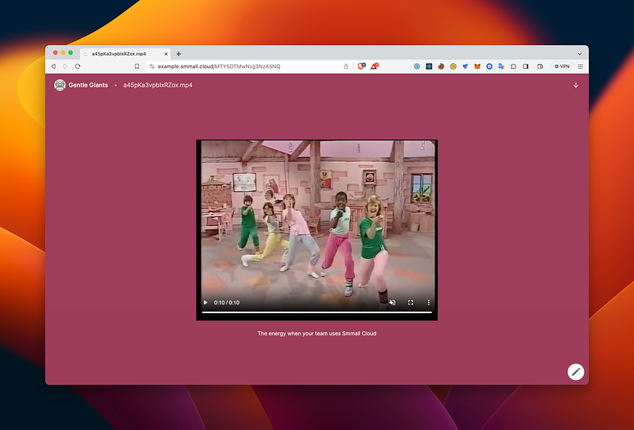Click the VPN button

(x=561, y=66)
